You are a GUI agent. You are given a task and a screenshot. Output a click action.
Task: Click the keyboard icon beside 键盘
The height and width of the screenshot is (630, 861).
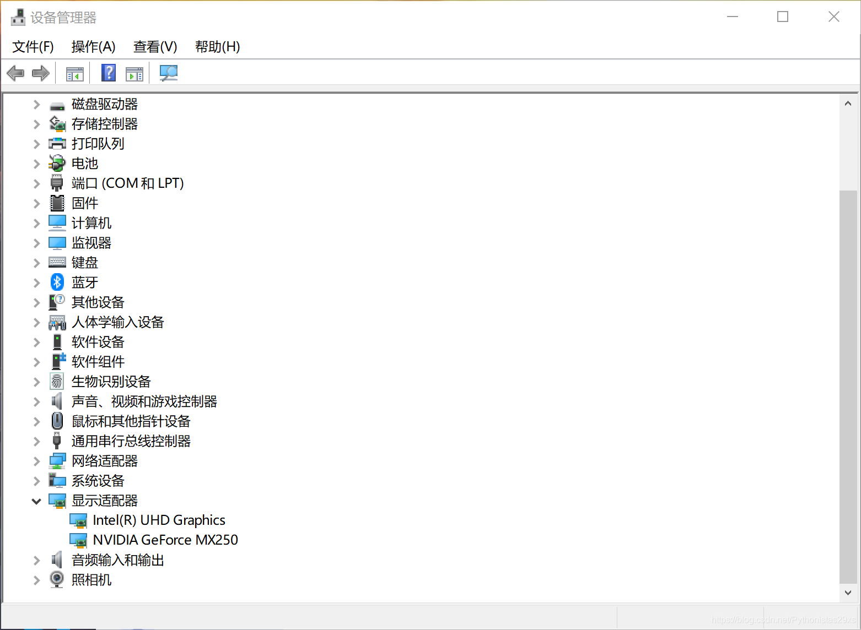(x=57, y=262)
